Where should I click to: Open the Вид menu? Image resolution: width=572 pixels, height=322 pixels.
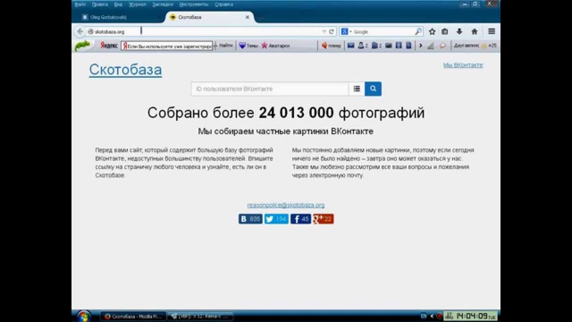[x=118, y=4]
